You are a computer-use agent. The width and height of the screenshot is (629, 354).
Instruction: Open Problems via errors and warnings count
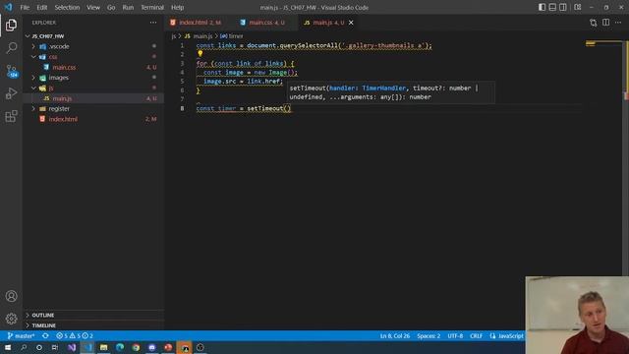click(75, 336)
